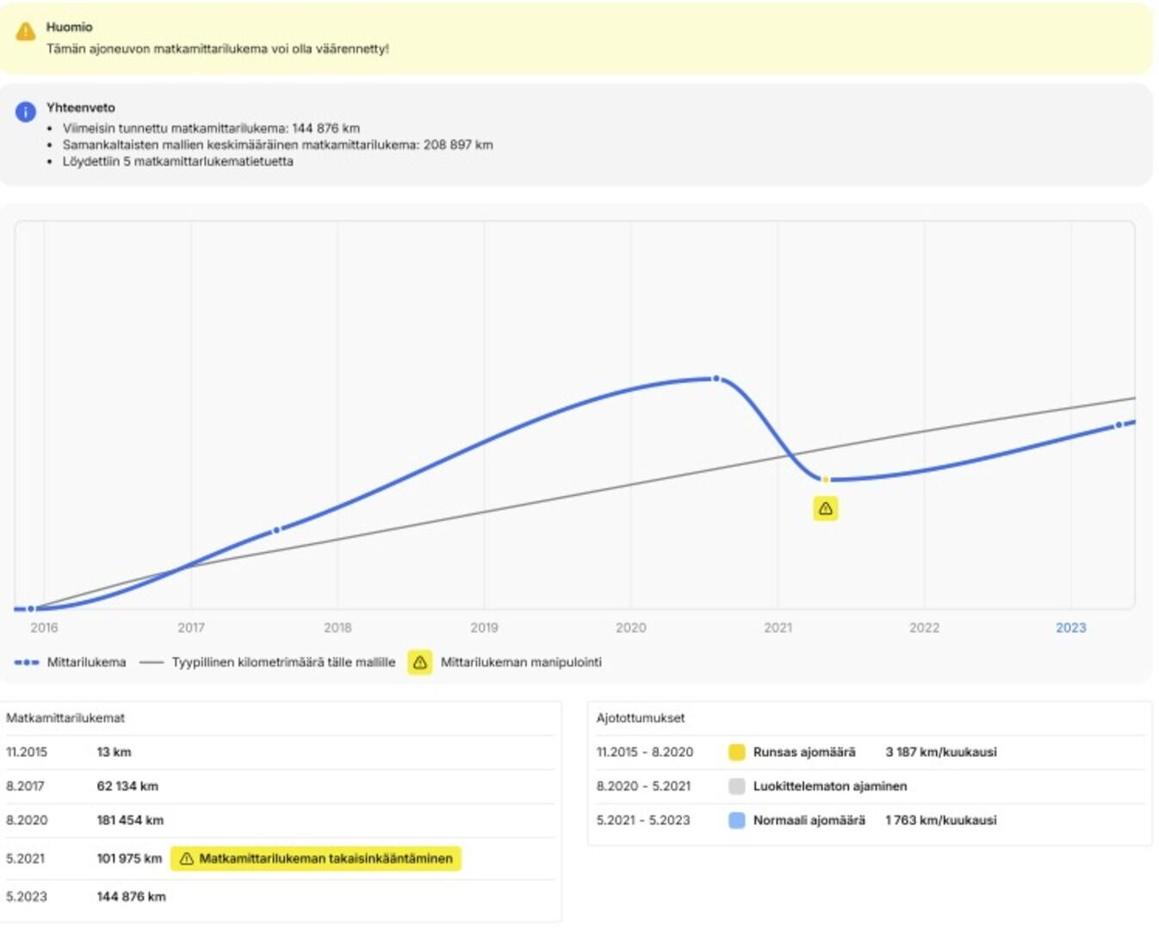This screenshot has height=930, width=1159.
Task: Select the chart data point near 2017 reading
Action: [276, 530]
